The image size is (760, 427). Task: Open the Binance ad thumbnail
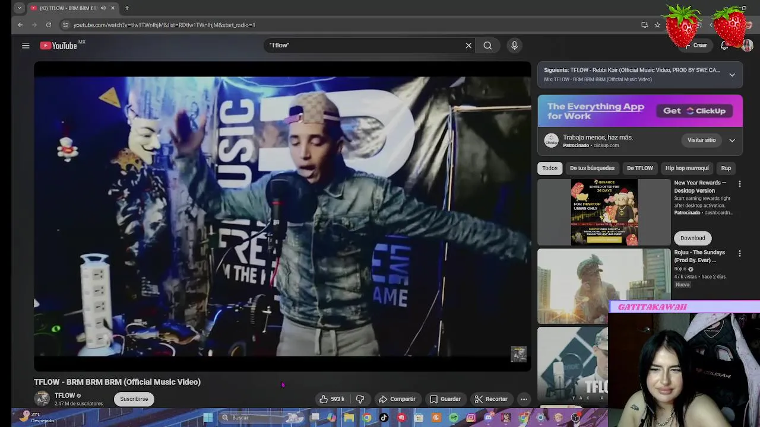point(604,212)
